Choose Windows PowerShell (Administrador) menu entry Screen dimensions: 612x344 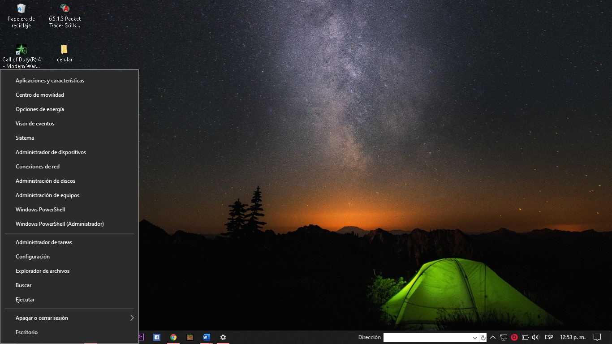click(60, 224)
